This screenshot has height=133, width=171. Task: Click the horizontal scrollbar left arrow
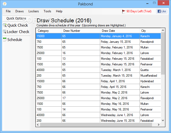38,125
